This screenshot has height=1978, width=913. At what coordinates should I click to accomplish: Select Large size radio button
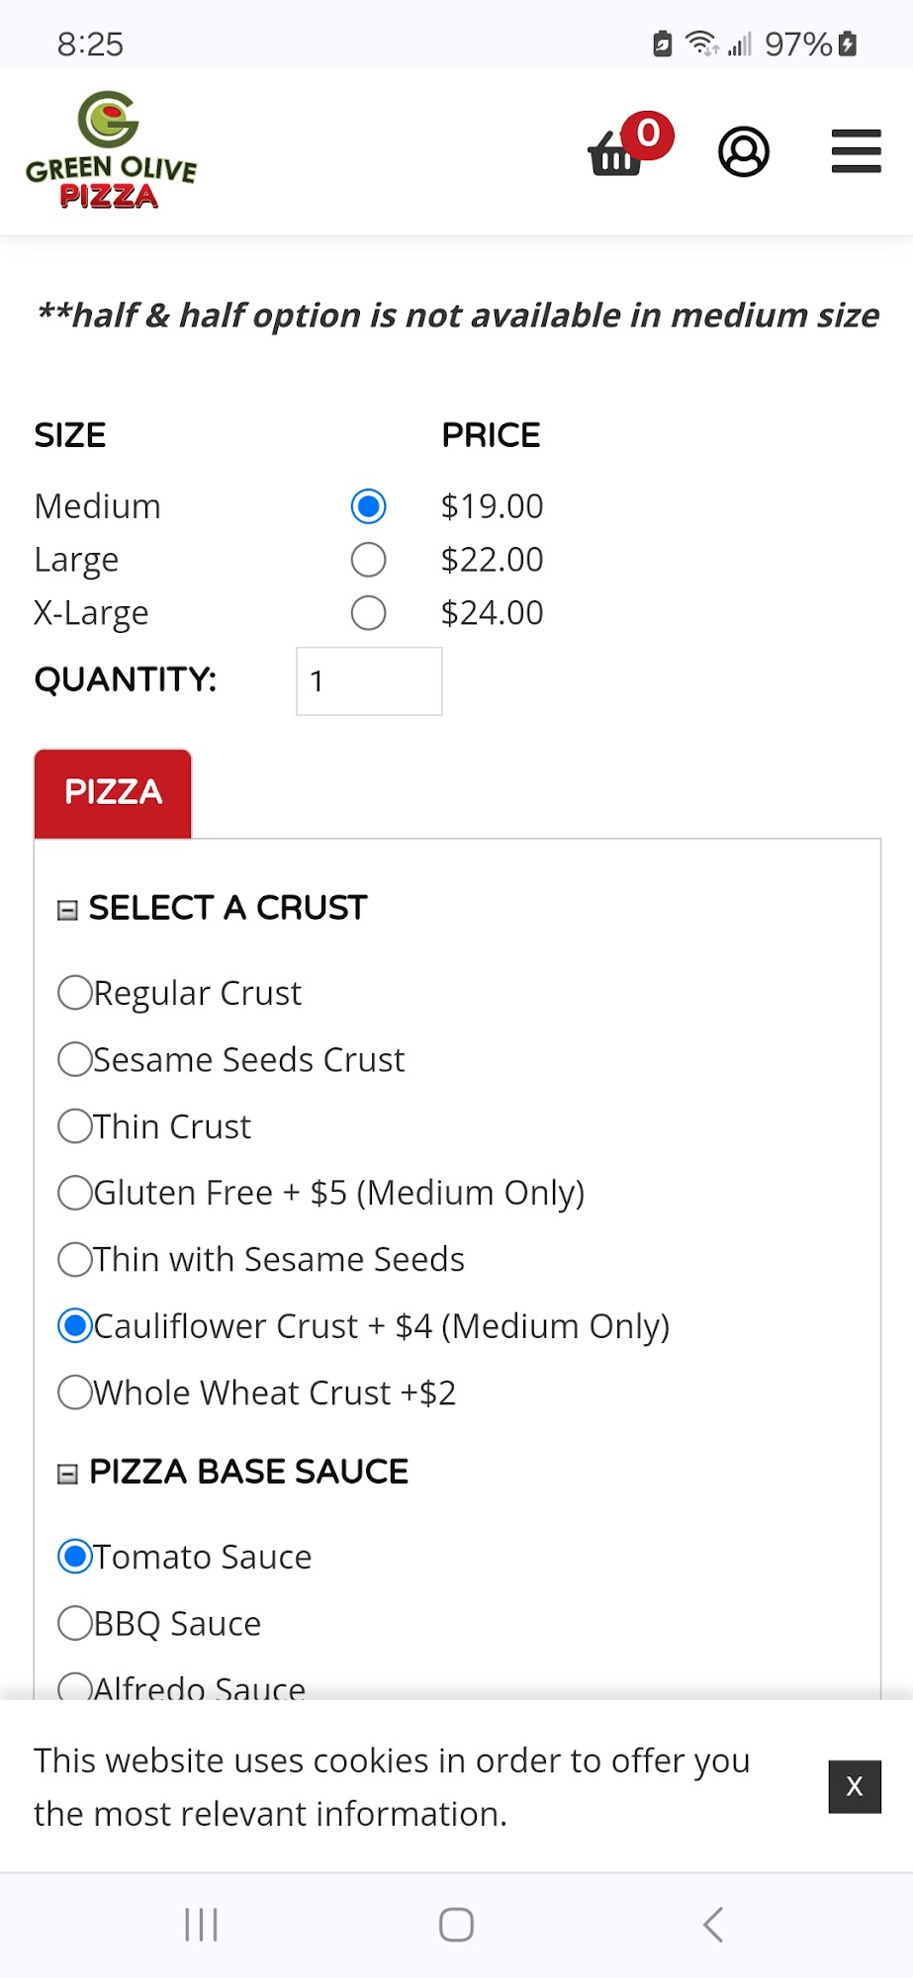[x=368, y=560]
